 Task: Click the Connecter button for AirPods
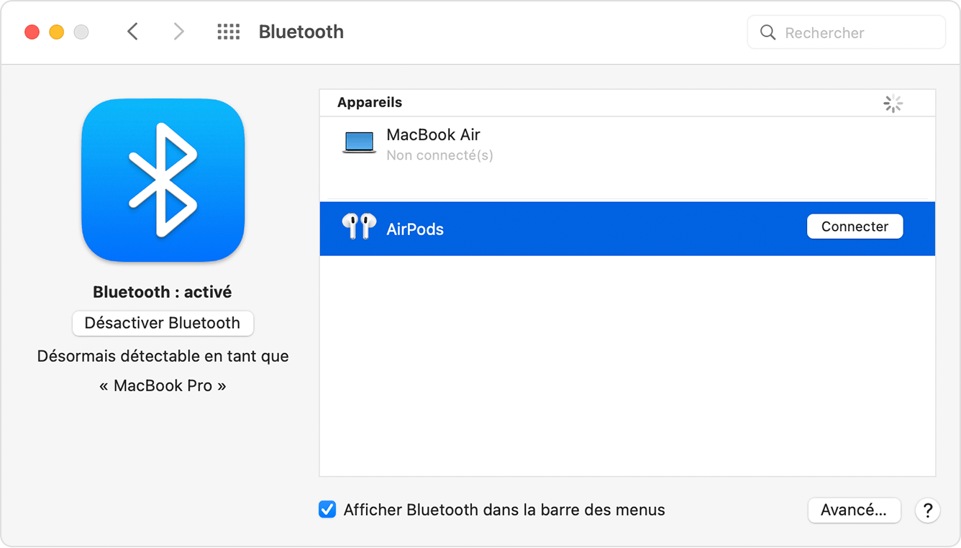click(x=855, y=227)
